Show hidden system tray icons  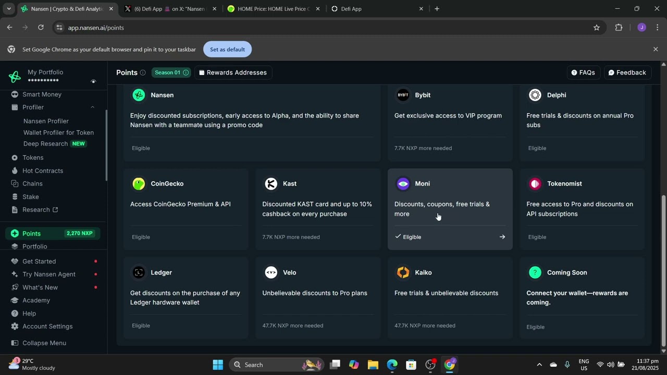point(539,365)
